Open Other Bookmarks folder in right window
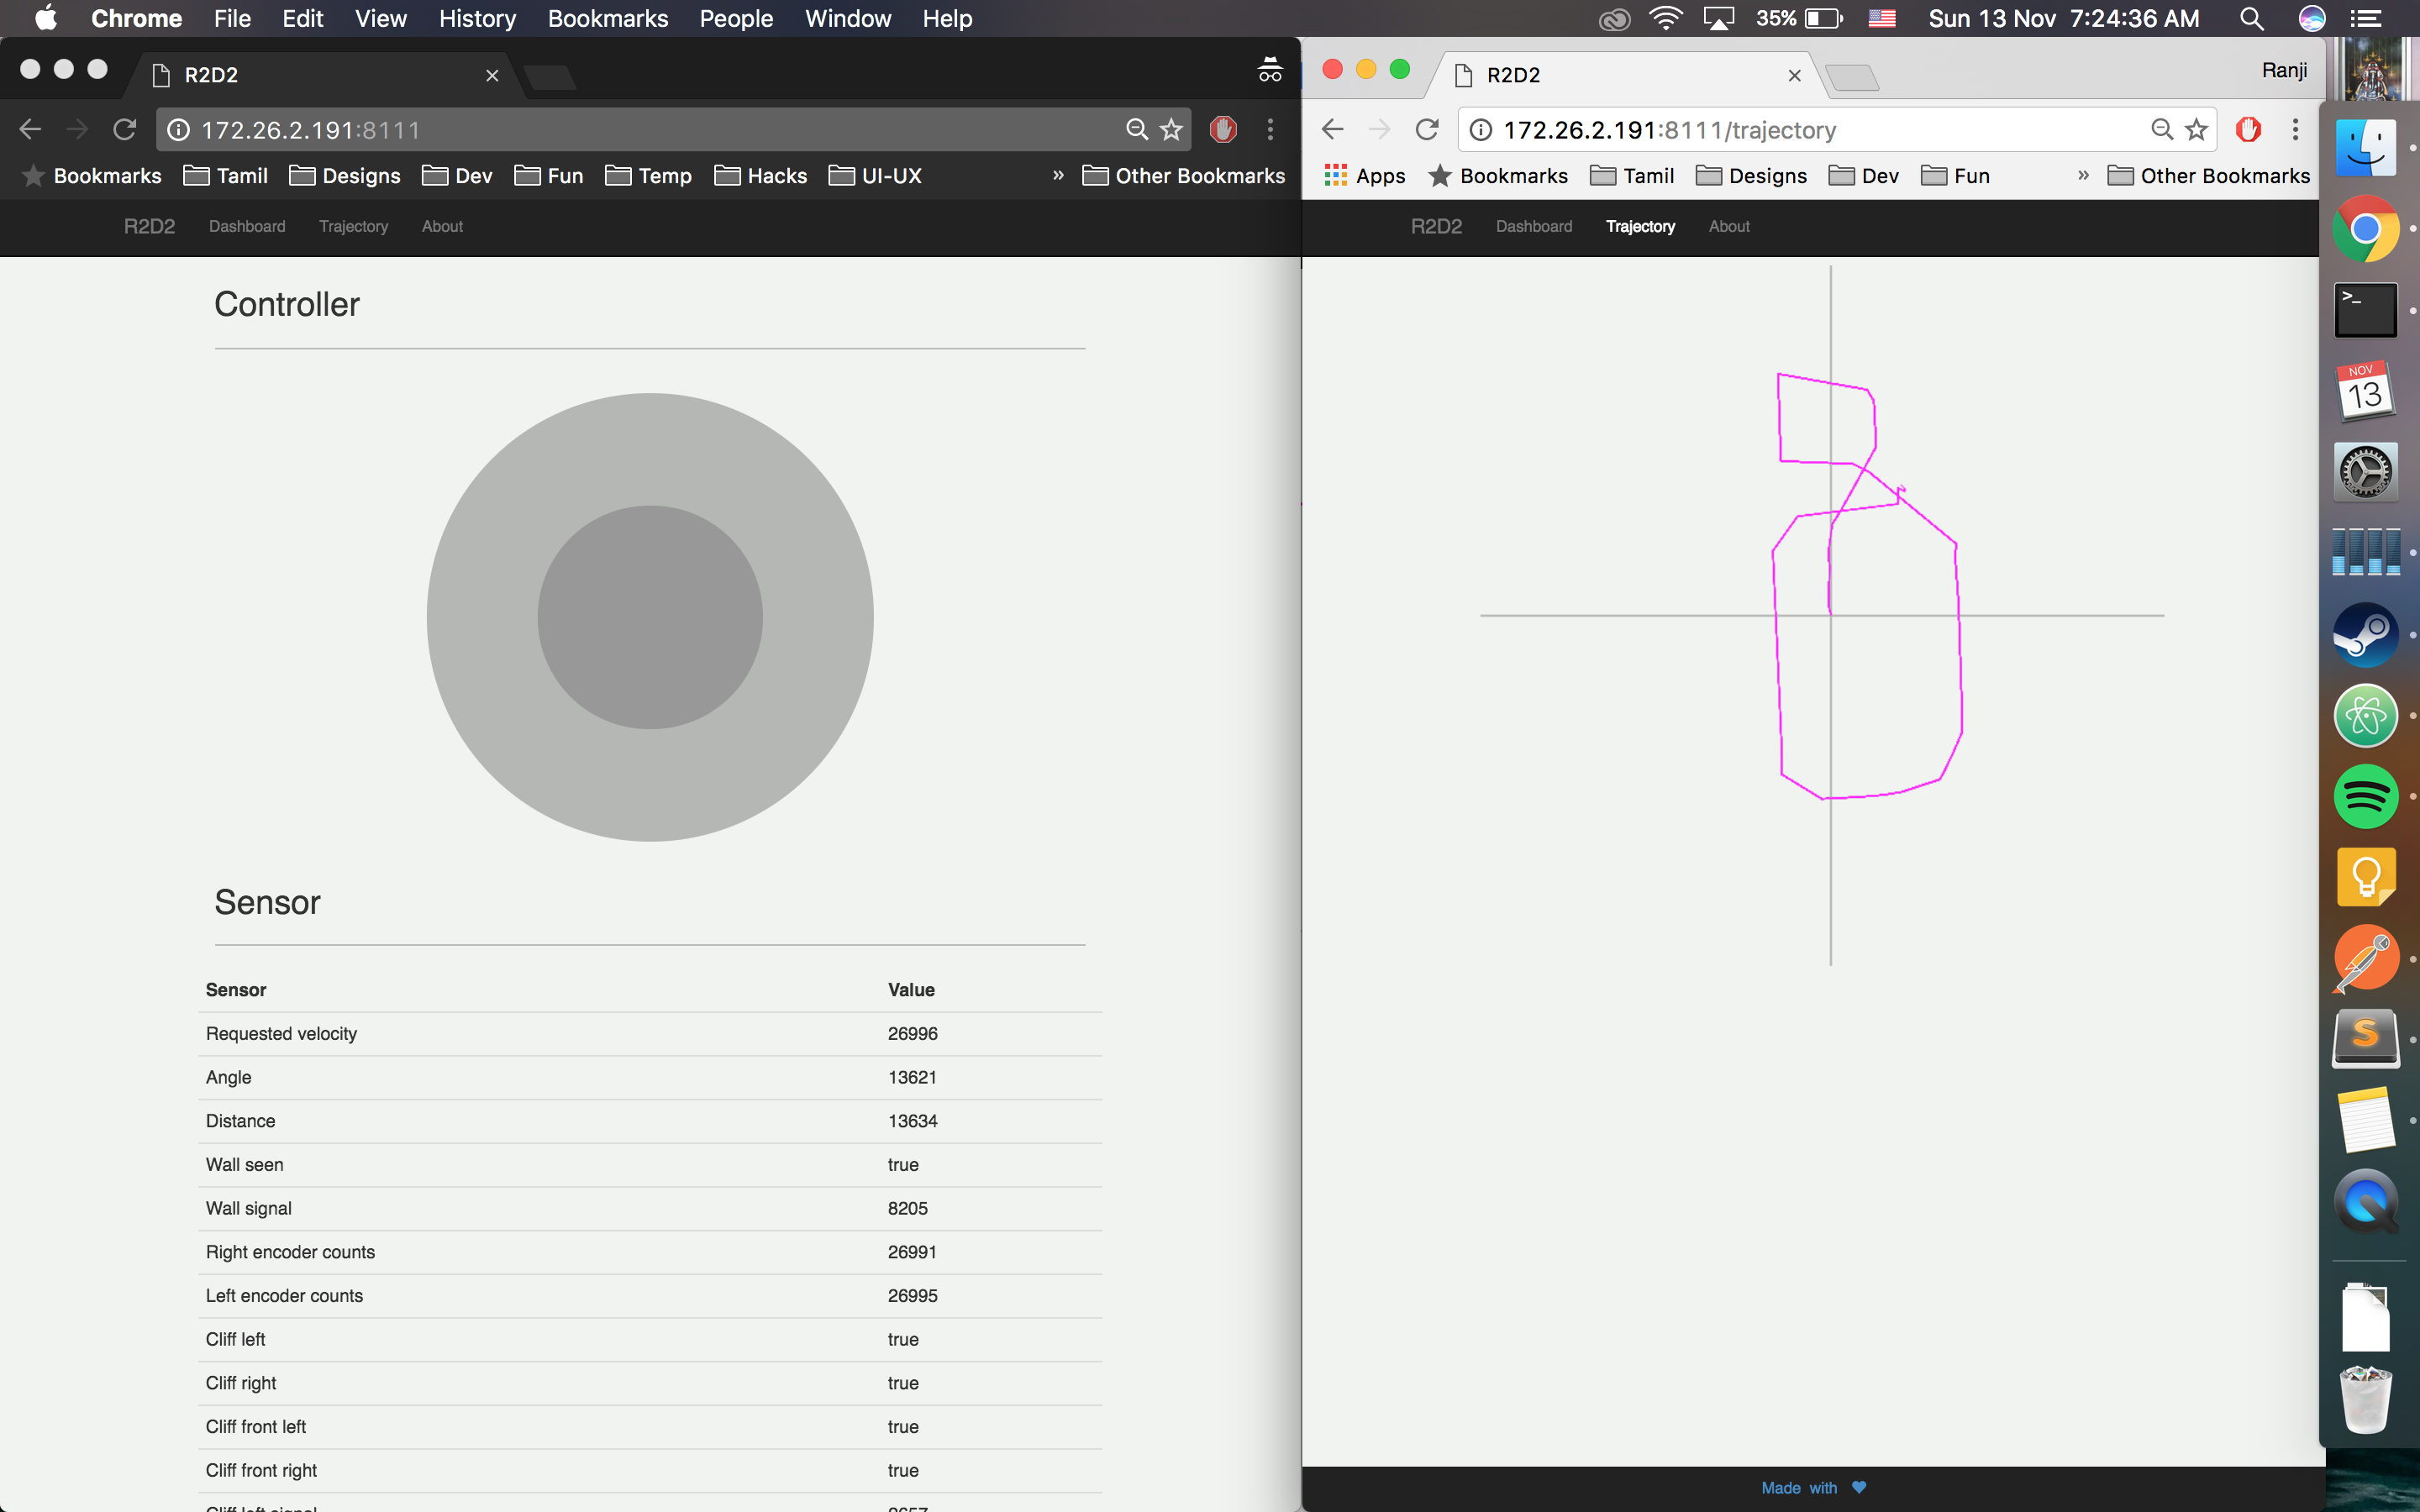Image resolution: width=2420 pixels, height=1512 pixels. [2208, 176]
